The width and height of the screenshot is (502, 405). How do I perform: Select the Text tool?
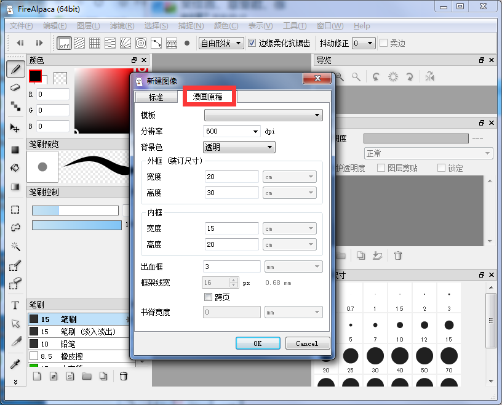(x=15, y=305)
